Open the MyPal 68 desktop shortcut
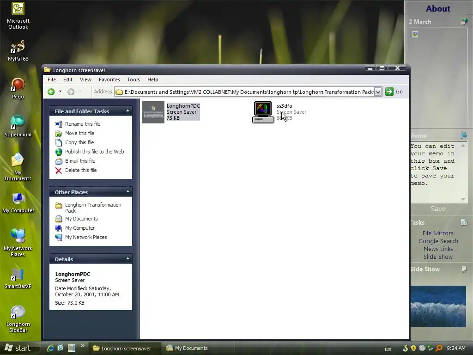 18,51
